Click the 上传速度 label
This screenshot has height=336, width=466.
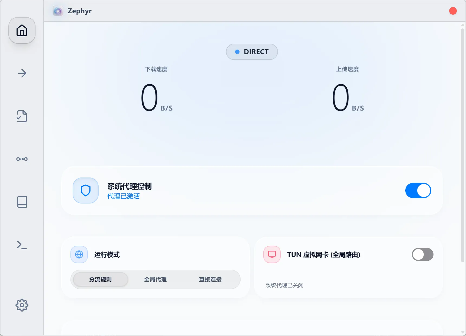click(348, 69)
